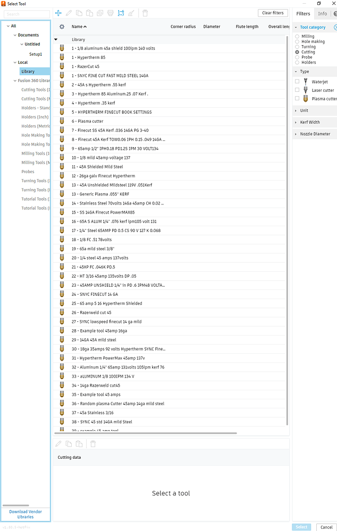The height and width of the screenshot is (531, 337).
Task: Select the Probe radio button
Action: click(297, 57)
